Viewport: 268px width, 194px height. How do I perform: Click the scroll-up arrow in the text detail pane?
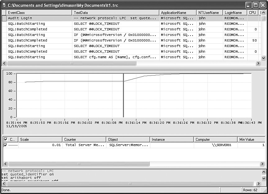pyautogui.click(x=264, y=172)
